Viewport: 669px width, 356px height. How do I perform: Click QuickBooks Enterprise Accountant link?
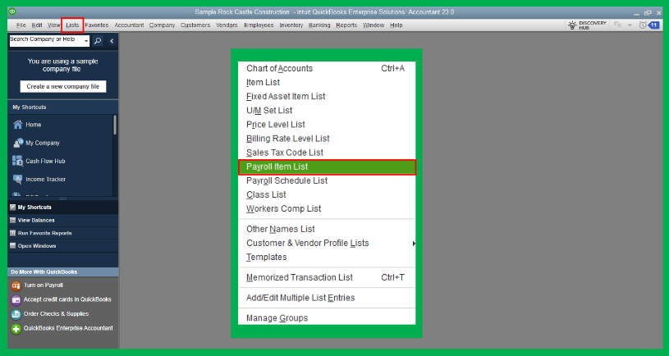coord(68,328)
